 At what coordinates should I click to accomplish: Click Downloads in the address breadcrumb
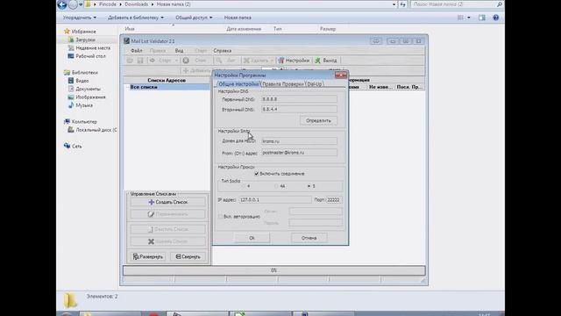pyautogui.click(x=137, y=4)
